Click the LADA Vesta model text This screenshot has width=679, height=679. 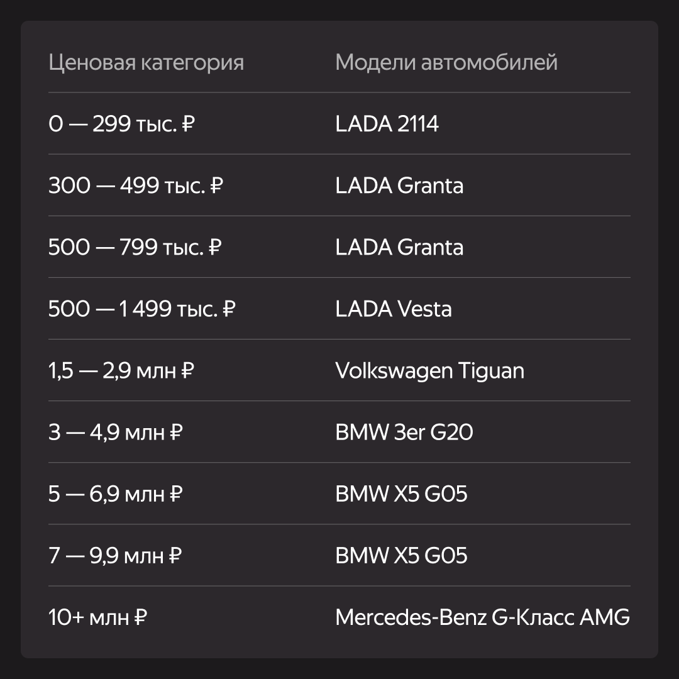(394, 309)
